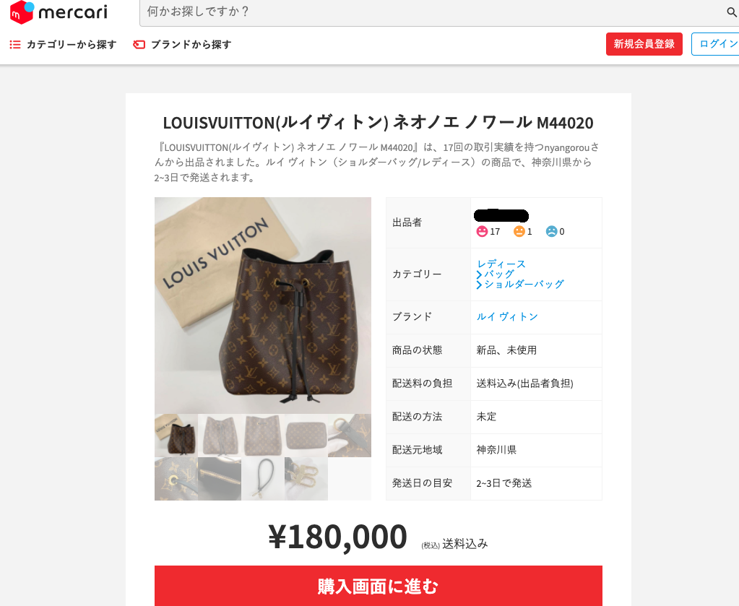Open カテゴリーから探す menu
The width and height of the screenshot is (739, 606).
click(72, 44)
